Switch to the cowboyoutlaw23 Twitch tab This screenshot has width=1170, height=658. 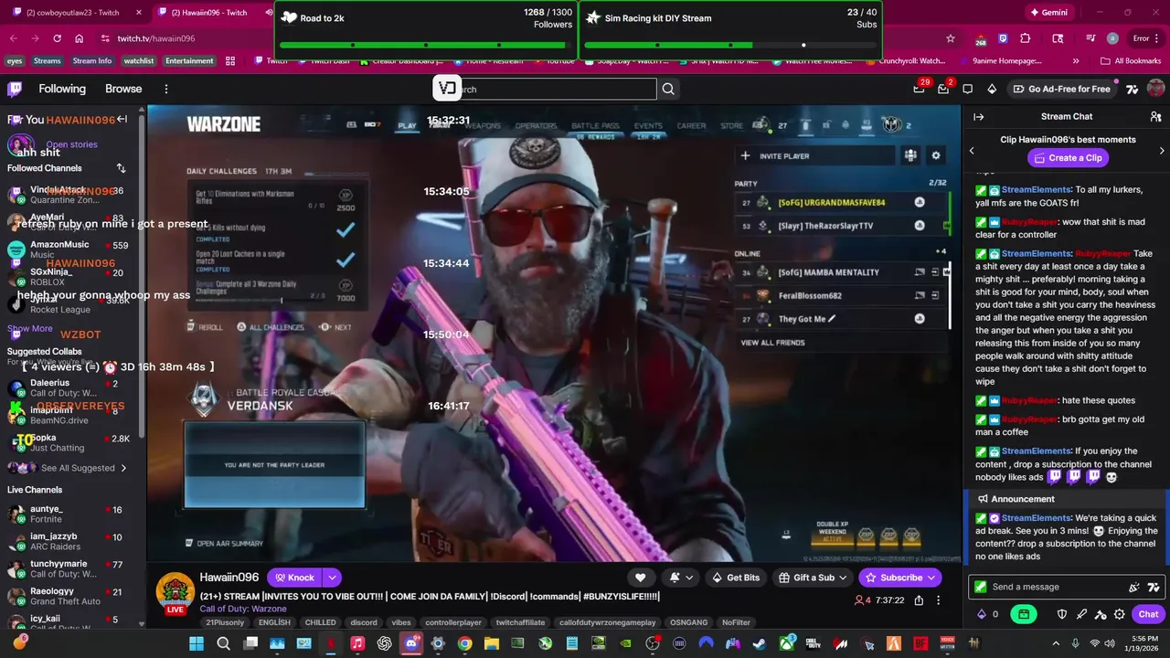77,13
